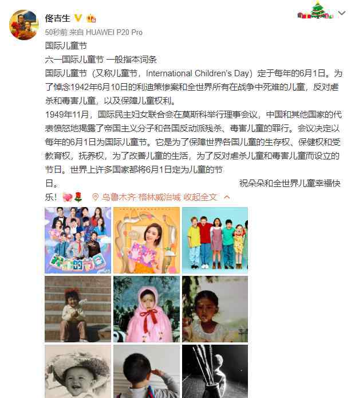Image resolution: width=351 pixels, height=398 pixels.
Task: Open the woman with orange background photo
Action: click(x=147, y=240)
